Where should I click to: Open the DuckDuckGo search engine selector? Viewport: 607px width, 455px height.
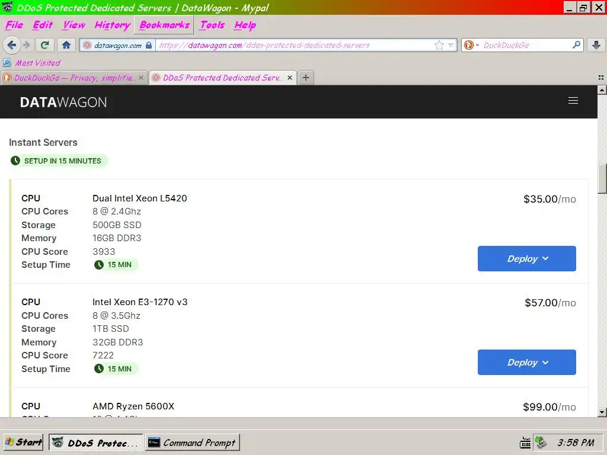[471, 45]
